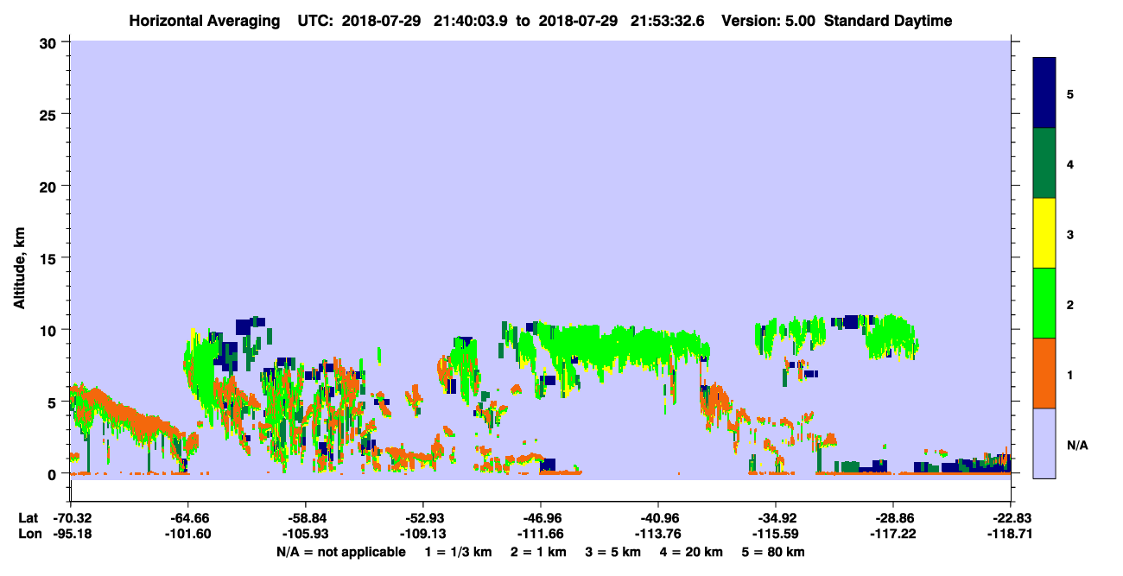Click the colorbar 'N/A' label

point(1076,445)
